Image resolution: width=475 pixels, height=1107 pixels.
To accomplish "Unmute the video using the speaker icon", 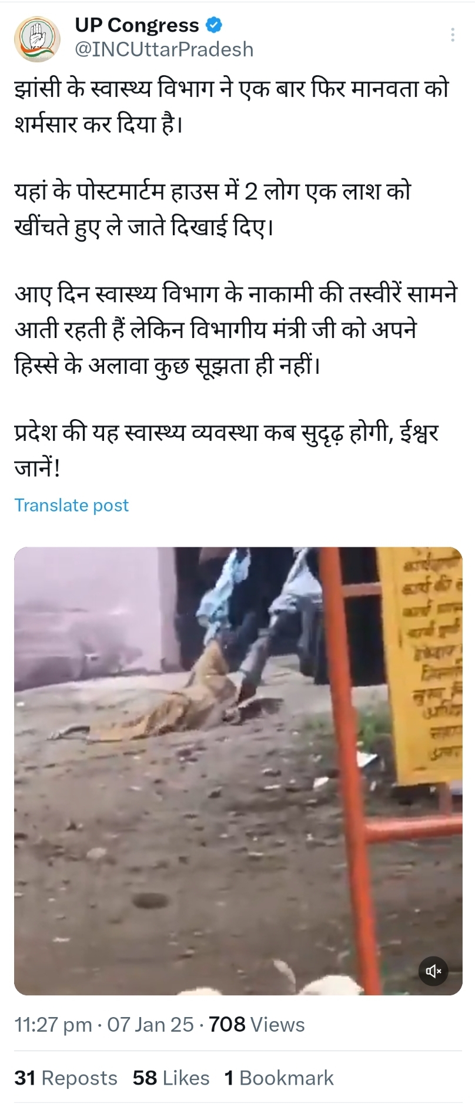I will point(433,971).
